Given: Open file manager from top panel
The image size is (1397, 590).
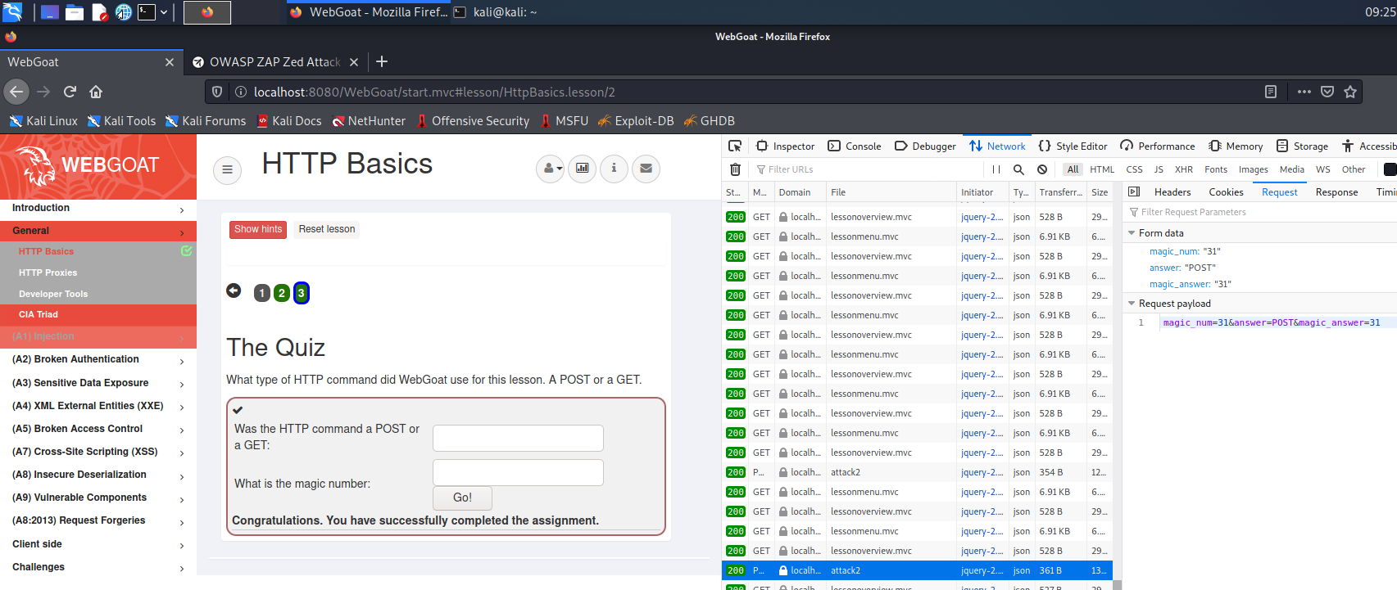Looking at the screenshot, I should (75, 11).
